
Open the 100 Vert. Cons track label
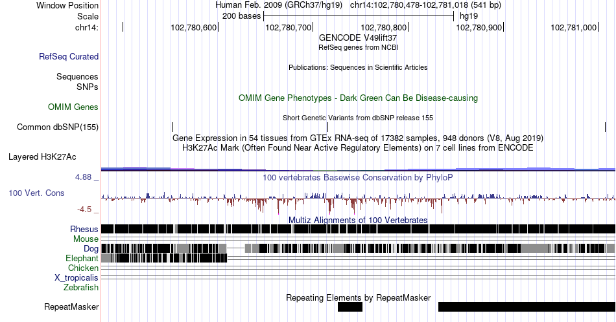36,193
